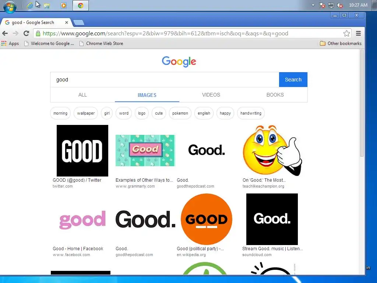The width and height of the screenshot is (377, 283).
Task: Filter by the 'logo' chip
Action: click(142, 113)
